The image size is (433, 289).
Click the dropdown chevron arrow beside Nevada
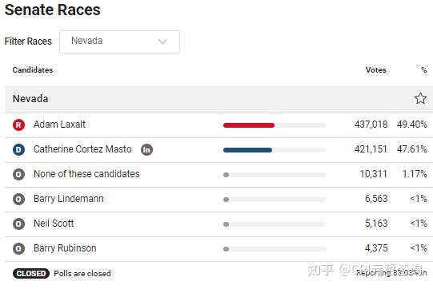(162, 42)
